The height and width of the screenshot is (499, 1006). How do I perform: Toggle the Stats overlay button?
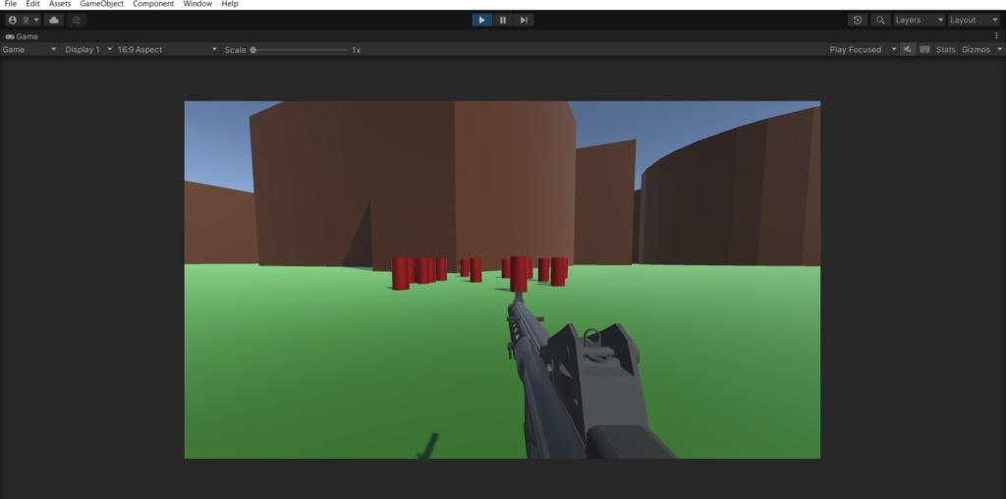point(946,49)
